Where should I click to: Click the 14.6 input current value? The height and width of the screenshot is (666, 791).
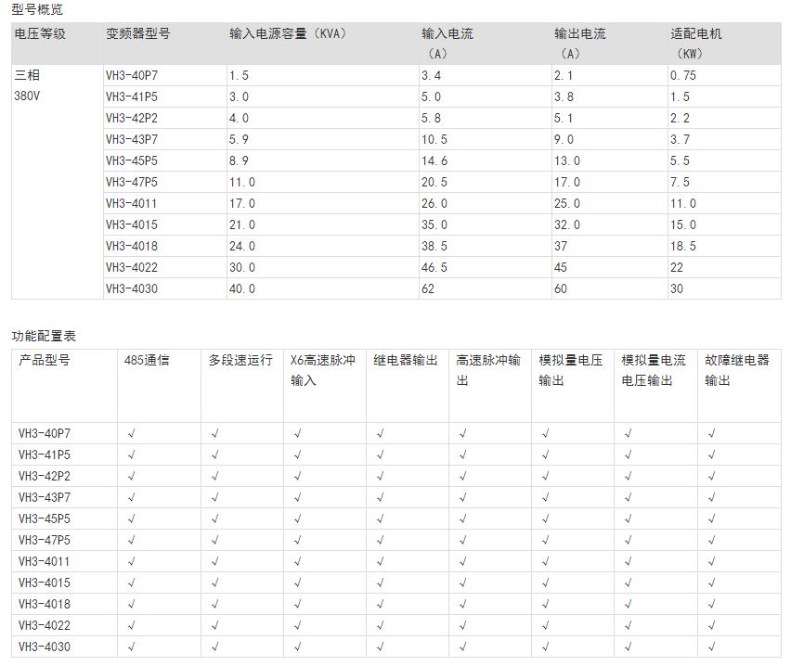pos(435,160)
